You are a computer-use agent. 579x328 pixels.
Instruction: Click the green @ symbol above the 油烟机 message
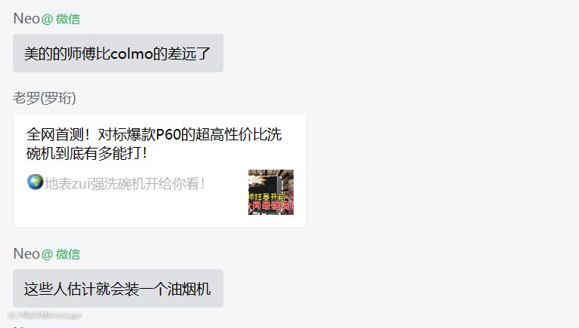pos(48,255)
